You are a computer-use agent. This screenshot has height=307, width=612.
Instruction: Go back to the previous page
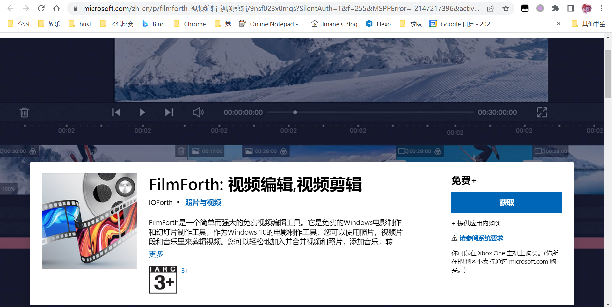(x=11, y=8)
